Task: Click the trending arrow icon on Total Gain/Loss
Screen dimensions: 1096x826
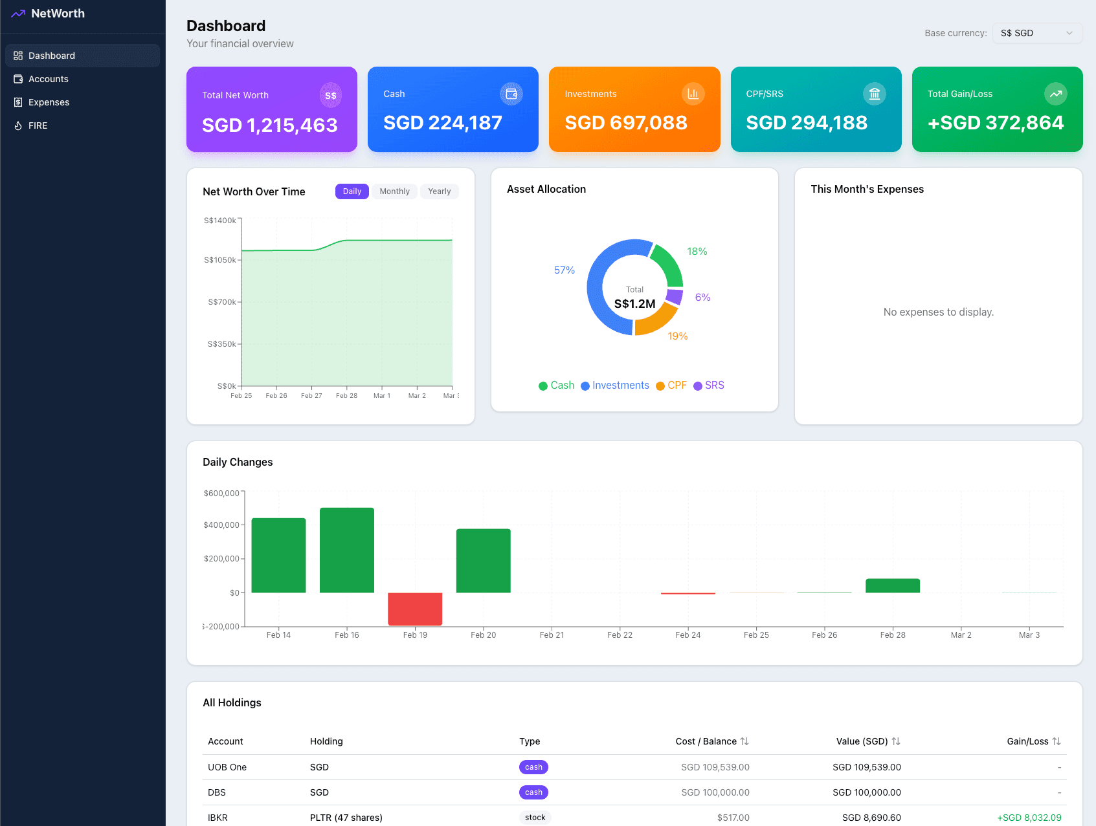Action: coord(1055,94)
